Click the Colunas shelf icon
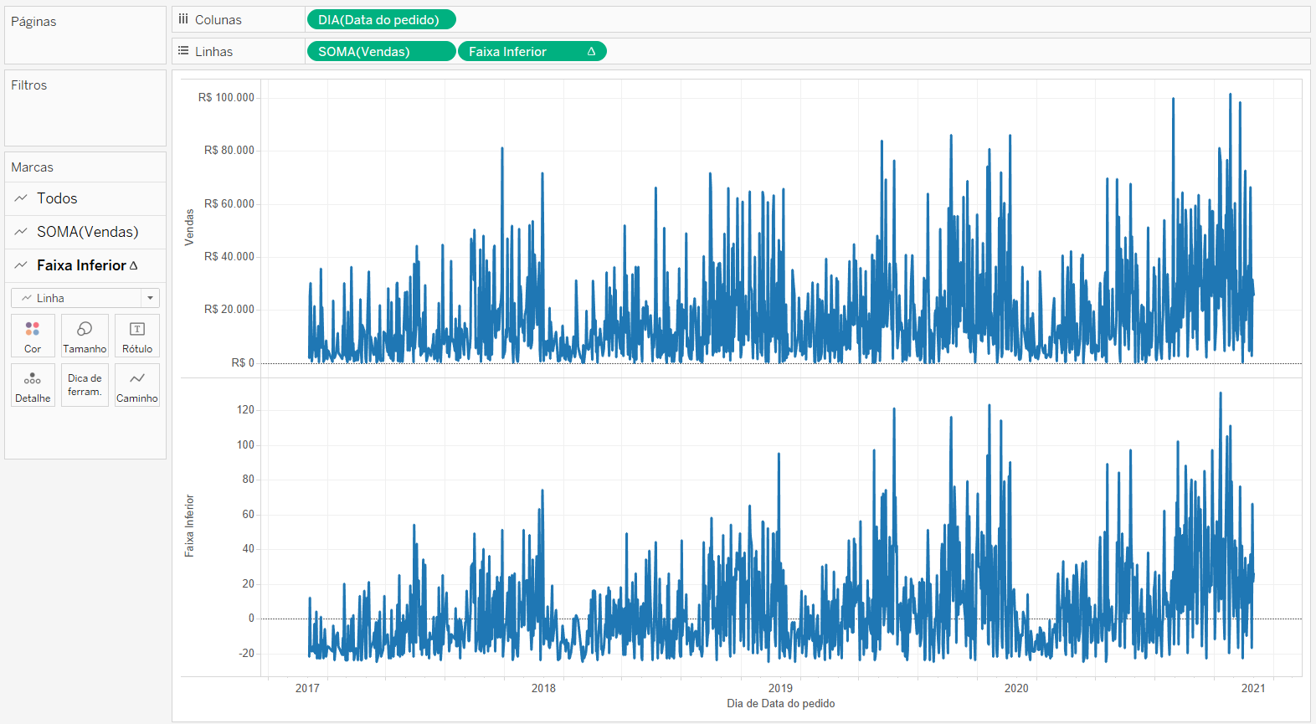Image resolution: width=1316 pixels, height=724 pixels. click(x=183, y=19)
